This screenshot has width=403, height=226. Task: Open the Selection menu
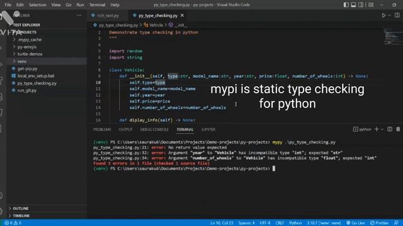pyautogui.click(x=38, y=5)
